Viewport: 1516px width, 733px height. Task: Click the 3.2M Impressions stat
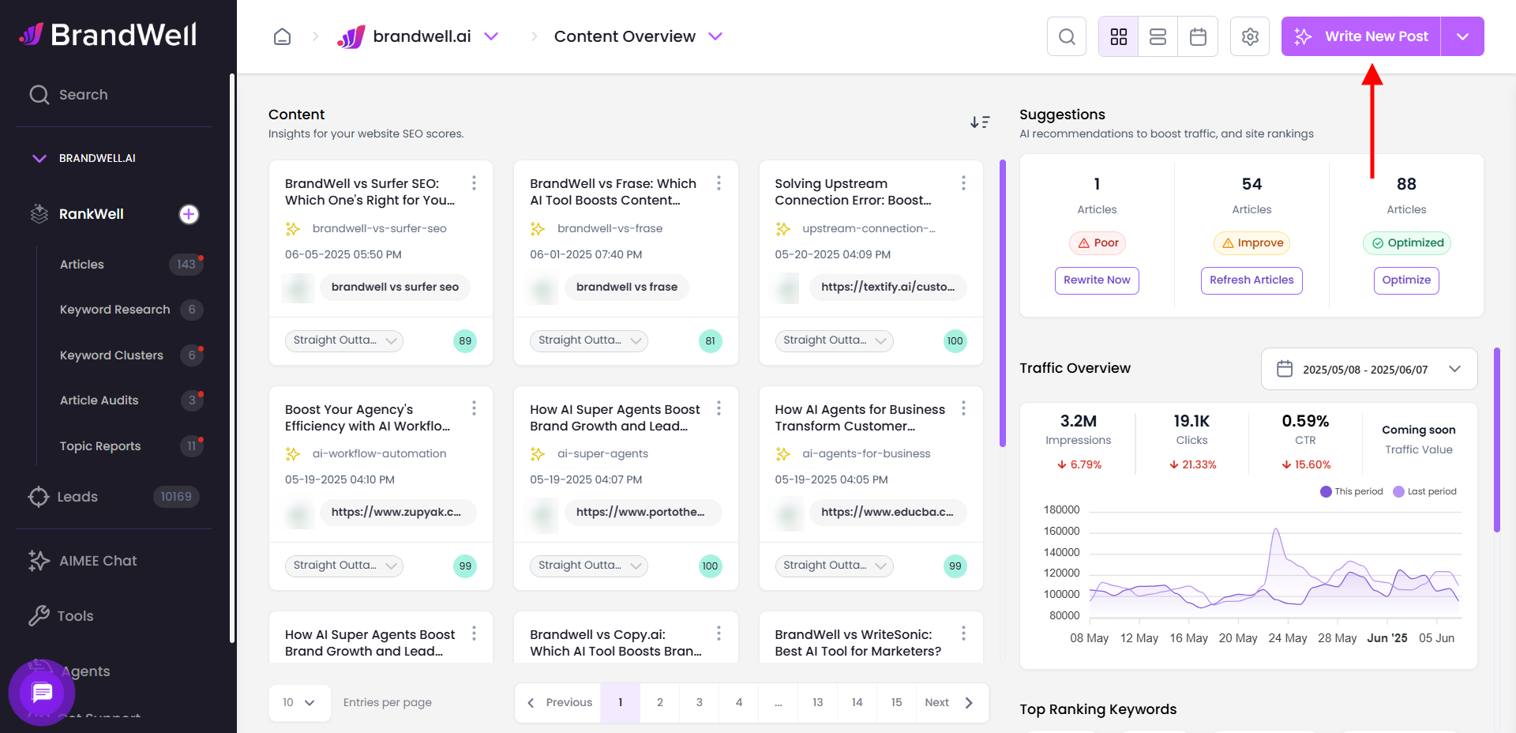coord(1079,430)
